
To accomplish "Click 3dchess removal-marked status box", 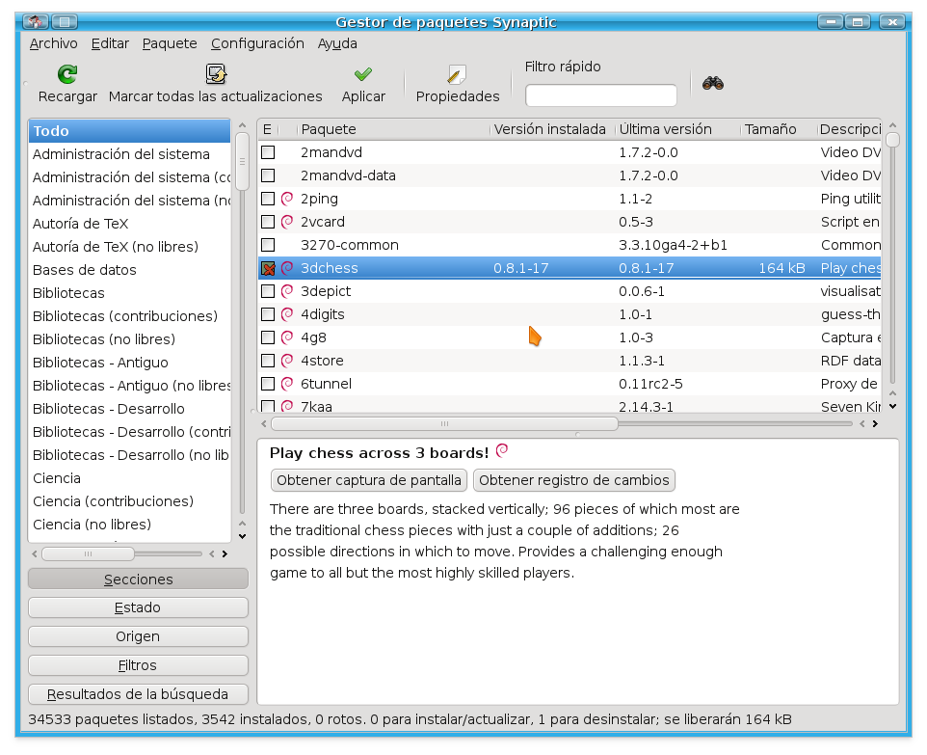I will coord(268,268).
